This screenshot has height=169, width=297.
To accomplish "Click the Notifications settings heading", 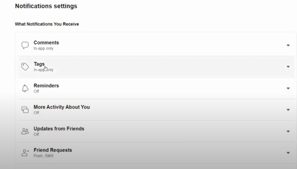I will [x=46, y=6].
